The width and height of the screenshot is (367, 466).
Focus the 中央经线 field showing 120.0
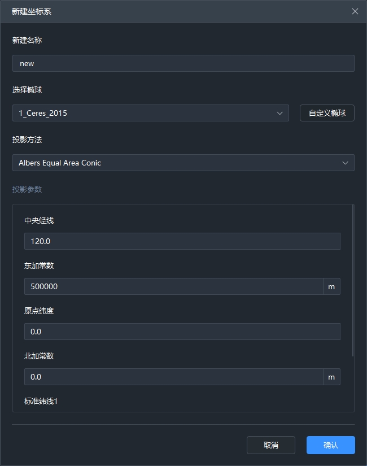click(x=182, y=241)
